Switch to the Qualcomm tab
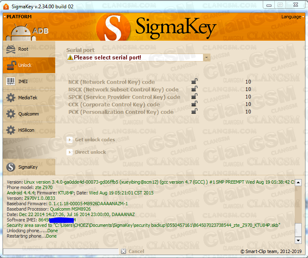Viewport: 308px width, 258px height. tap(29, 114)
